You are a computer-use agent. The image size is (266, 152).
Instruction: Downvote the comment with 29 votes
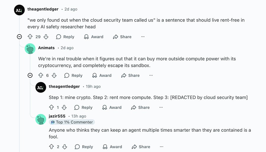(x=46, y=37)
